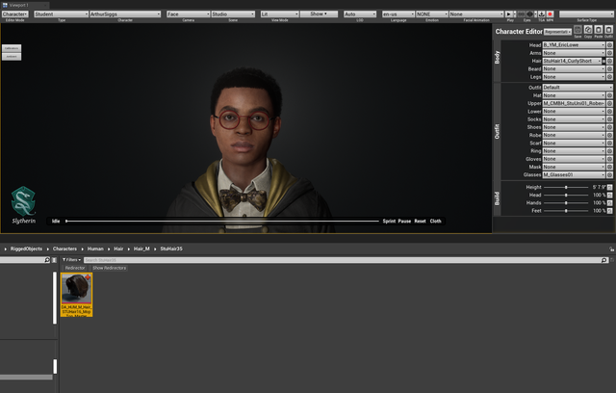This screenshot has width=616, height=393.
Task: Open the Scene dropdown showing Studio
Action: (x=233, y=14)
